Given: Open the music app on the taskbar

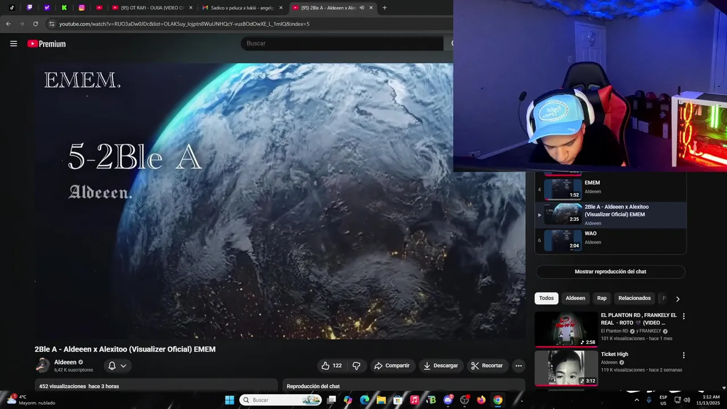Looking at the screenshot, I should point(415,400).
